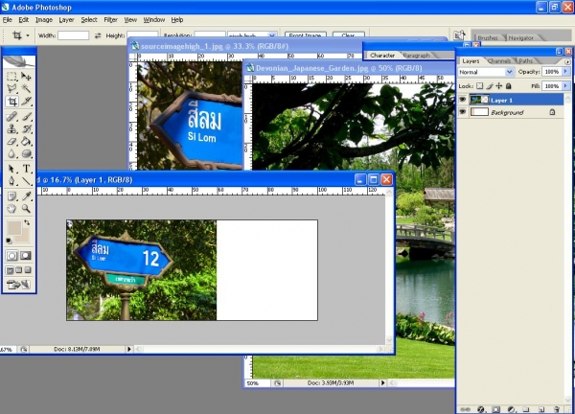
Task: Select the Pen tool
Action: pos(11,181)
